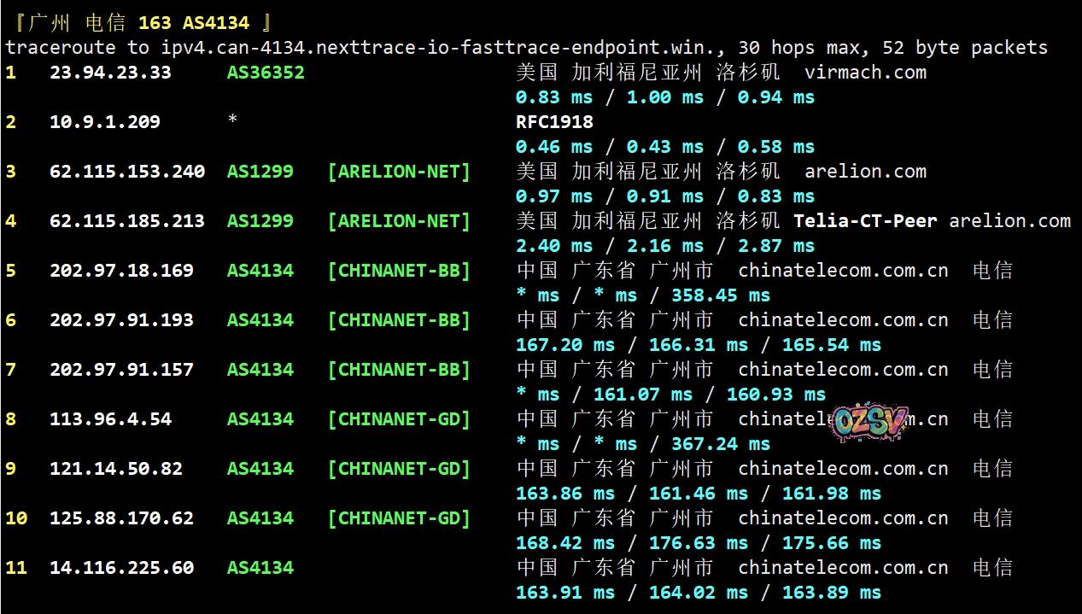Click the OZSV graffiti watermark logo
This screenshot has height=614, width=1082.
tap(869, 423)
